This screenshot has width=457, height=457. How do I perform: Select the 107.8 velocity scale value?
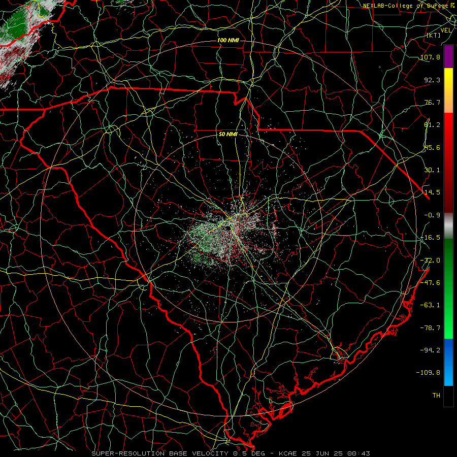tap(430, 57)
